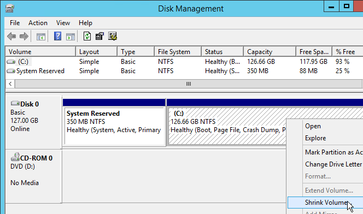The height and width of the screenshot is (214, 363).
Task: Open the Help question-mark toolbar icon
Action: pos(57,36)
